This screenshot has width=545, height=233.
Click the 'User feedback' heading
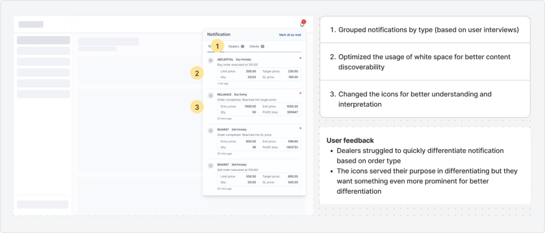point(350,141)
